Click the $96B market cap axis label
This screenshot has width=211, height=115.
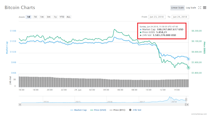click(14, 73)
